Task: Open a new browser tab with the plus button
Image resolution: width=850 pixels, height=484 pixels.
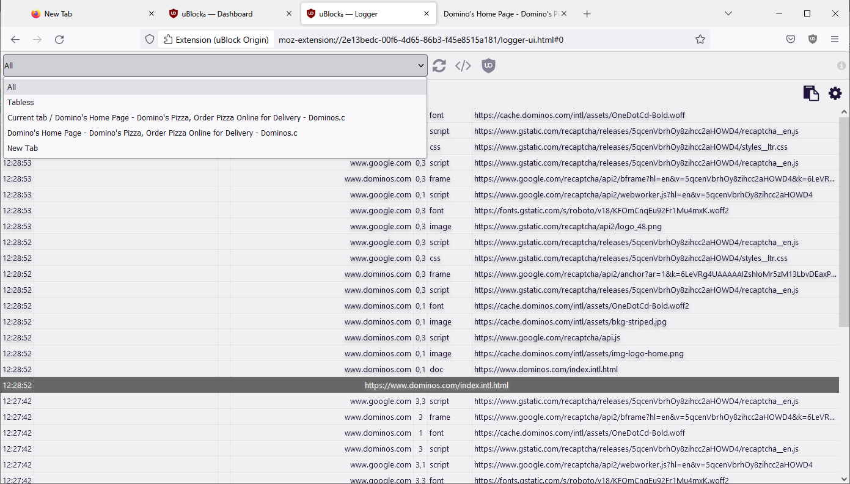Action: point(587,13)
